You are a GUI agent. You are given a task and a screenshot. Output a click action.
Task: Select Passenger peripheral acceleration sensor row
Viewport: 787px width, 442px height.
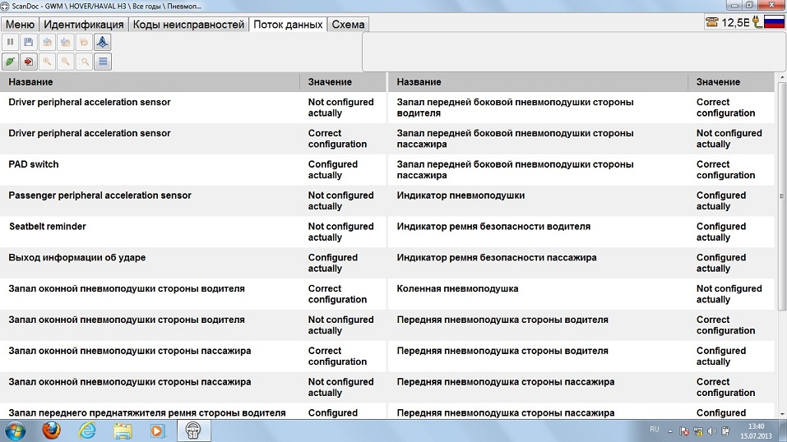193,200
